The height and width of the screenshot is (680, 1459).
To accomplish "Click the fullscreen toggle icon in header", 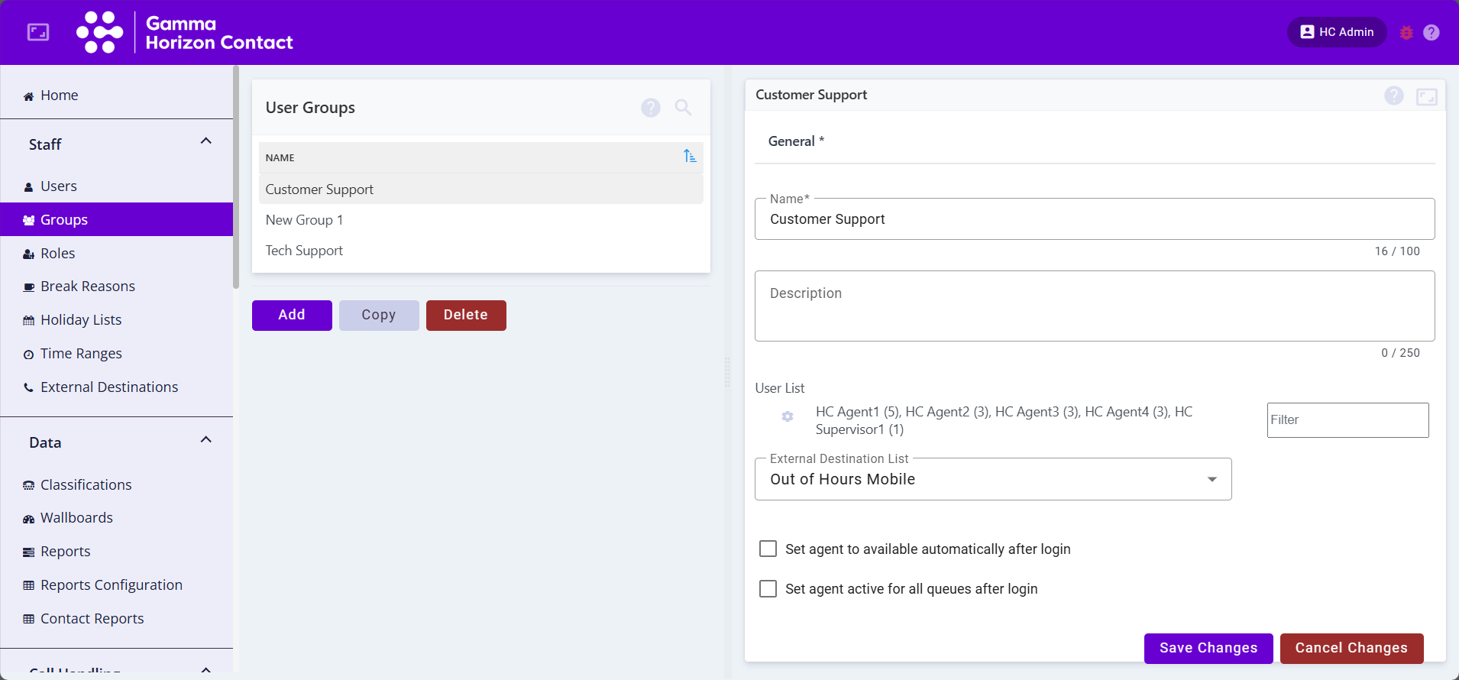I will tap(38, 32).
